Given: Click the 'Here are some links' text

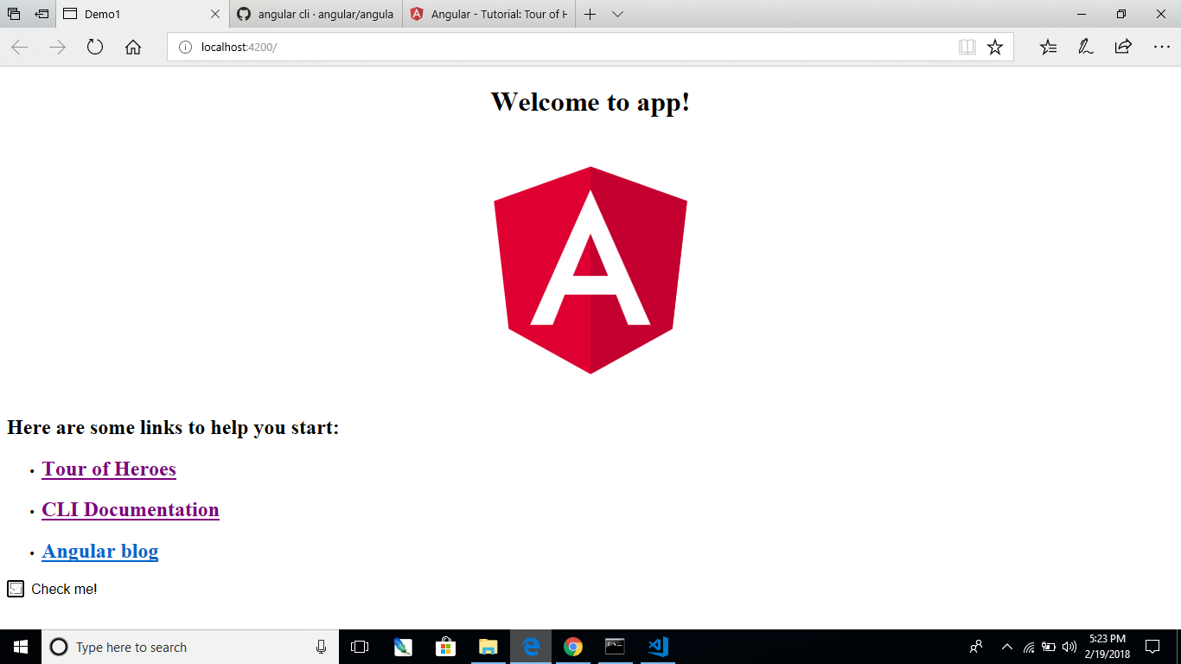Looking at the screenshot, I should [173, 428].
